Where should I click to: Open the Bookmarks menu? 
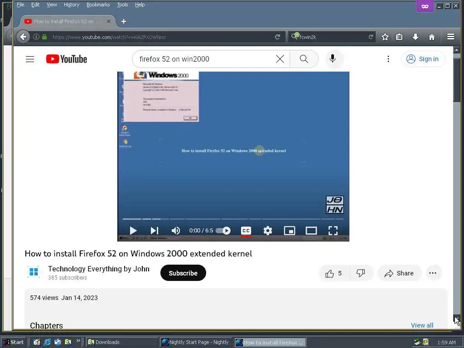98,5
